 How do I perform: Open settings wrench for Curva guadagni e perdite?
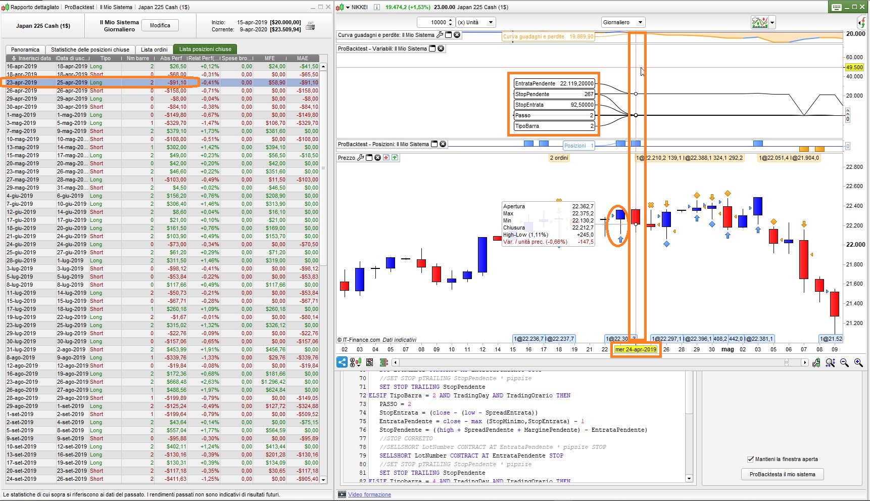pos(440,35)
